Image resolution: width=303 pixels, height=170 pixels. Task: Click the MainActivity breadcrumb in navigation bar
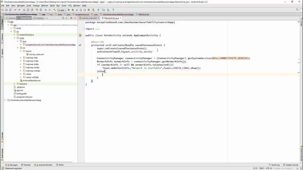click(x=143, y=15)
